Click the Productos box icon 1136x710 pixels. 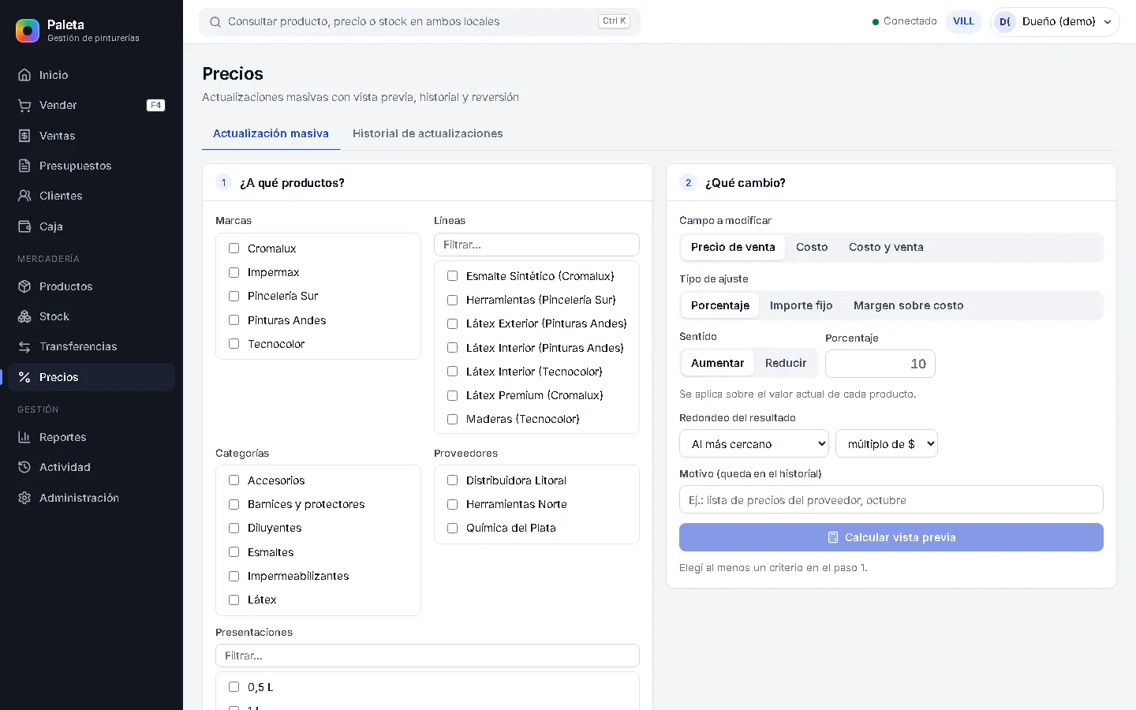click(24, 286)
